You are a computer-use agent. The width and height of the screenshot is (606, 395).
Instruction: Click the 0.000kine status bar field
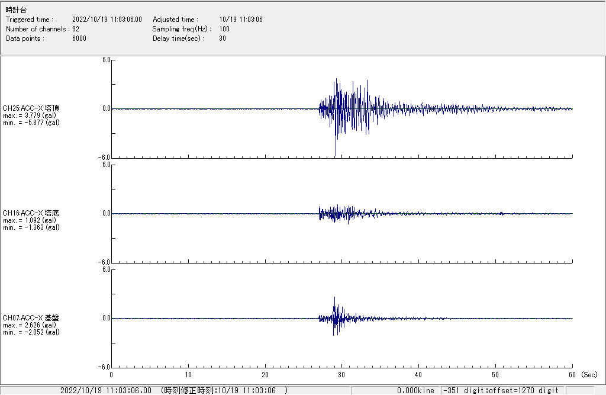[x=415, y=390]
